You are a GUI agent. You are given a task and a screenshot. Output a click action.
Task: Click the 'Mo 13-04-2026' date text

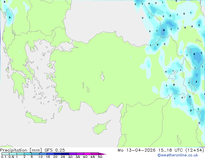(136, 150)
